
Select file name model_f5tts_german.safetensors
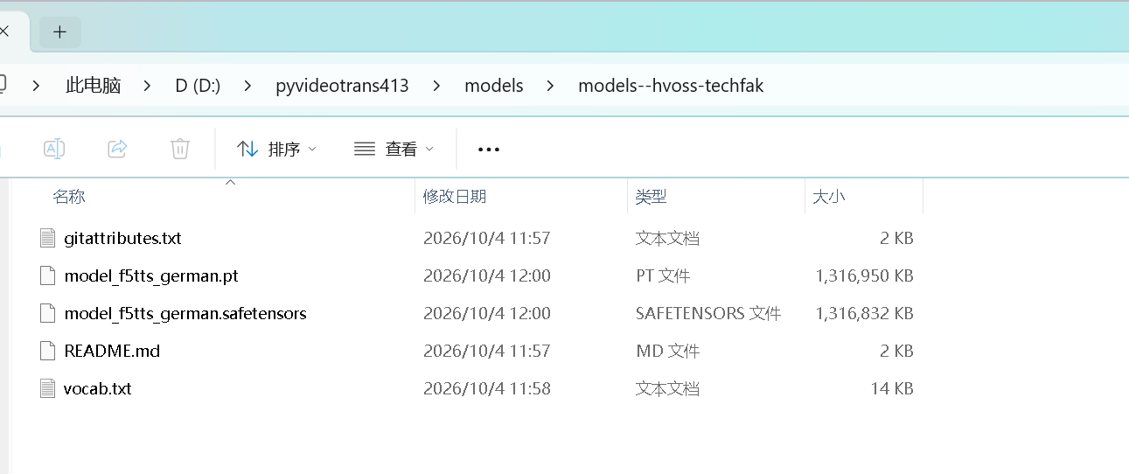(185, 313)
